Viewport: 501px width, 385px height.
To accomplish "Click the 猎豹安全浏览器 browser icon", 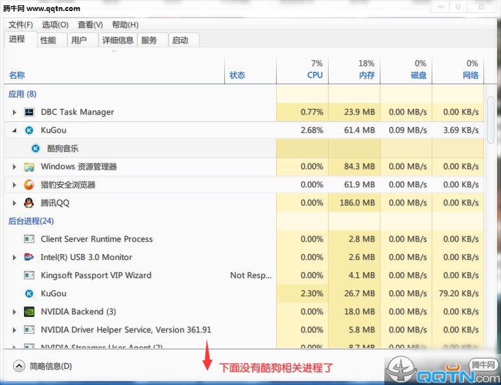I will point(29,185).
